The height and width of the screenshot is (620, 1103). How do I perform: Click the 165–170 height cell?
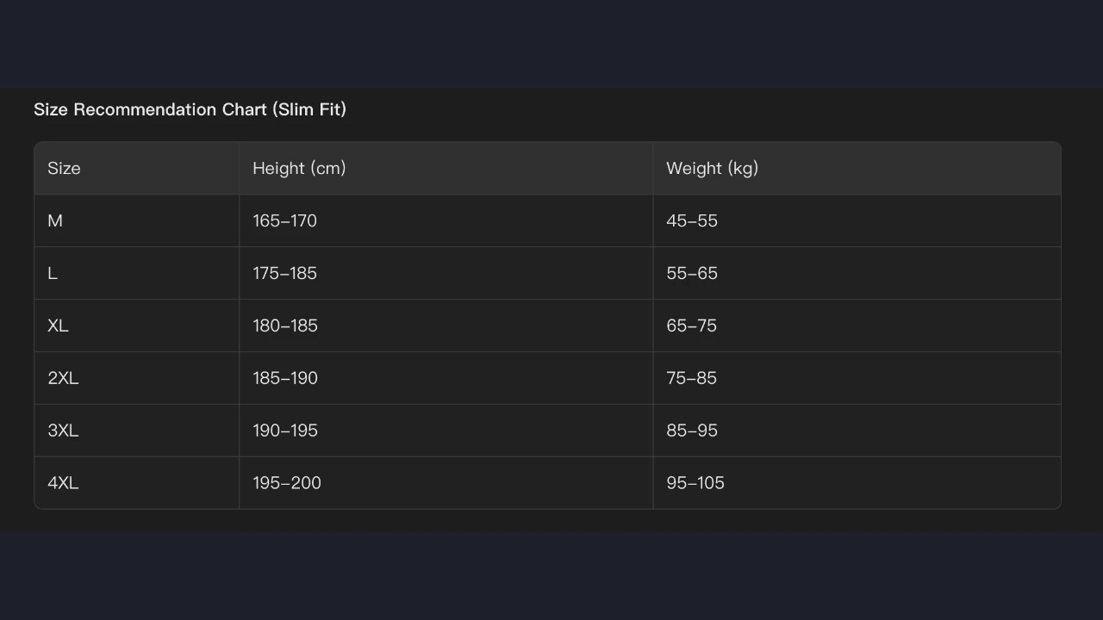(284, 221)
